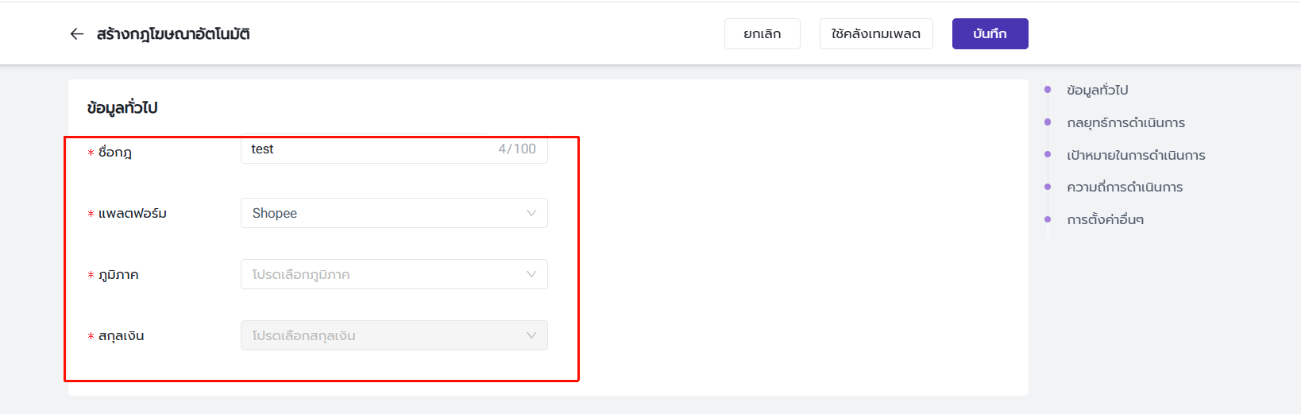Click the purple dot beside การตั้งค่าอื่นๆ
This screenshot has width=1301, height=414.
click(x=1048, y=219)
